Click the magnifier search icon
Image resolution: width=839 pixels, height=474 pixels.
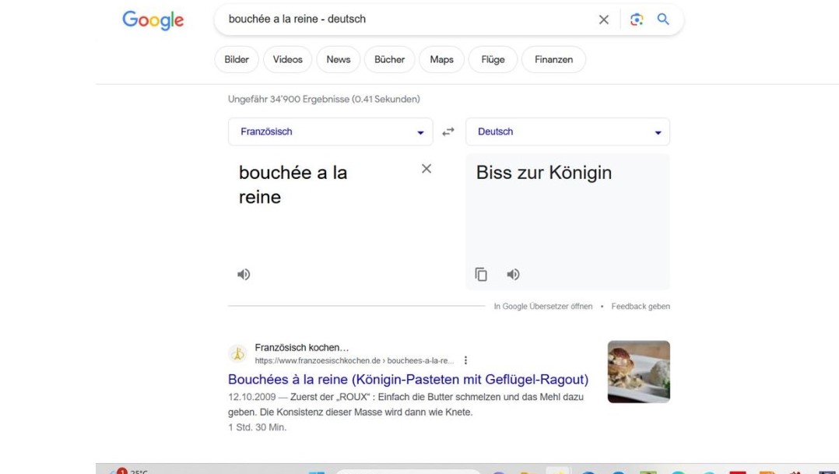(x=663, y=19)
